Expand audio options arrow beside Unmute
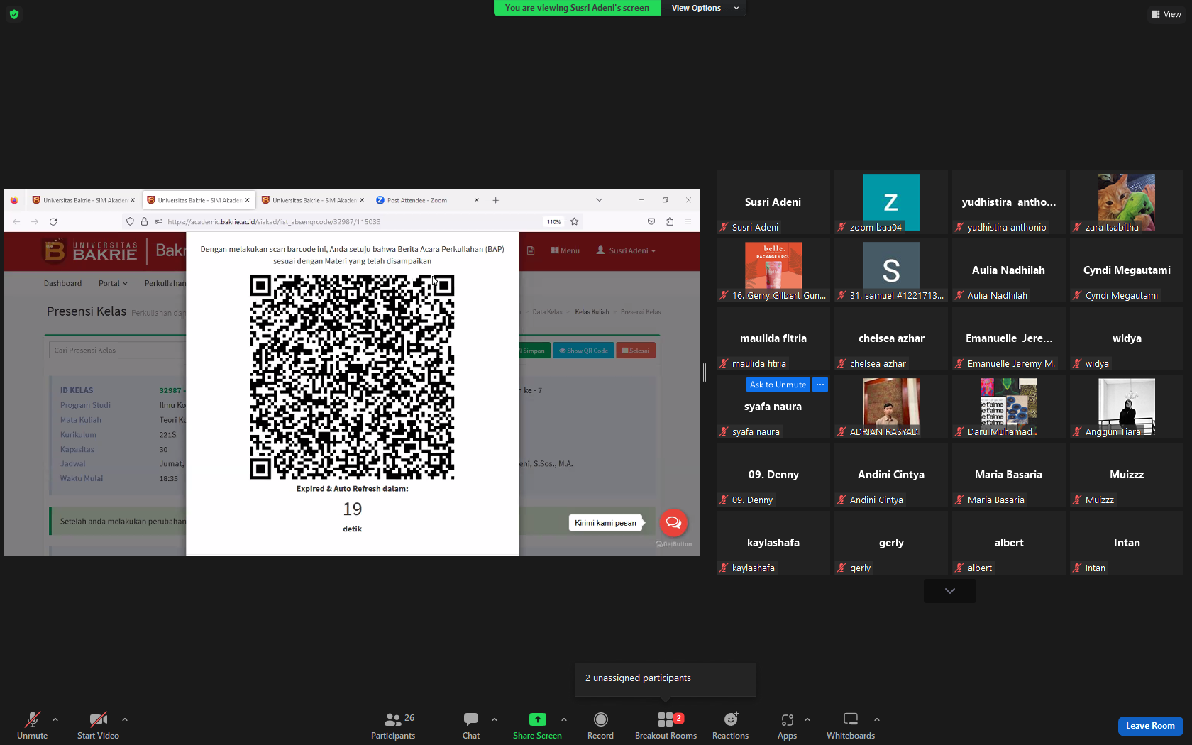Screen dimensions: 1192x745 tap(55, 719)
